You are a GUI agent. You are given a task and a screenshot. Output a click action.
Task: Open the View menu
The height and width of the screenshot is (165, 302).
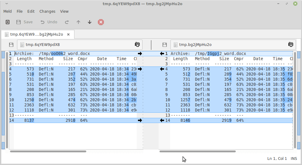64,11
